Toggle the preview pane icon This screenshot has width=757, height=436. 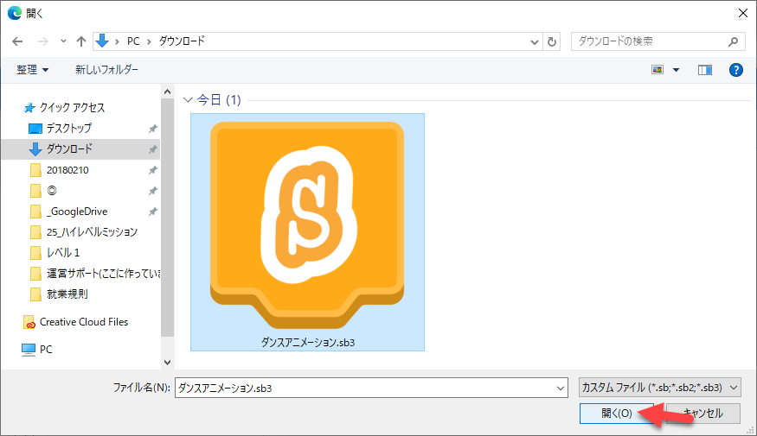pos(704,70)
